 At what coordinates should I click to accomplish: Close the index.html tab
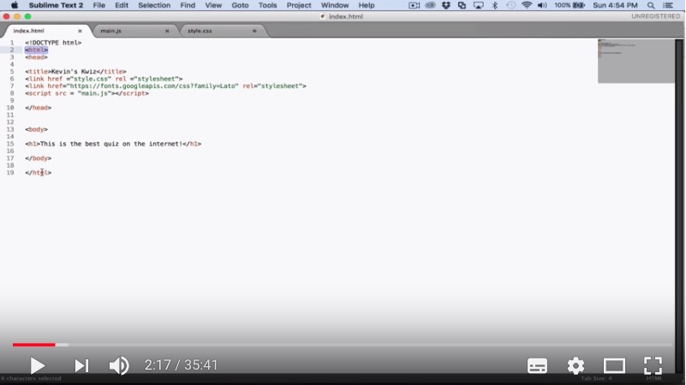coord(80,31)
